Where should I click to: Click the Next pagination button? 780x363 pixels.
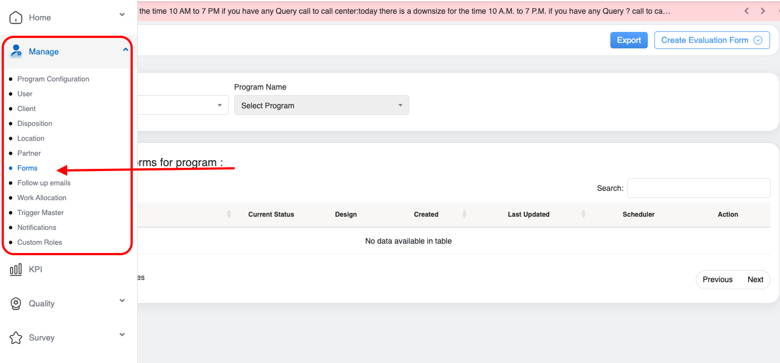tap(755, 279)
